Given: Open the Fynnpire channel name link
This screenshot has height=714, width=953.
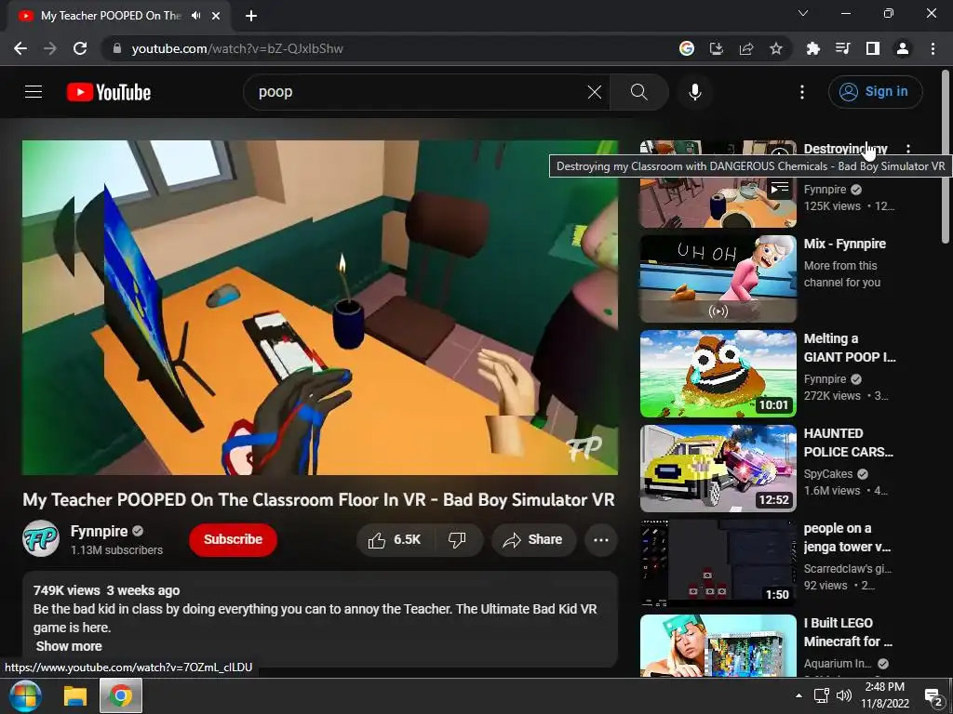Looking at the screenshot, I should [x=99, y=531].
